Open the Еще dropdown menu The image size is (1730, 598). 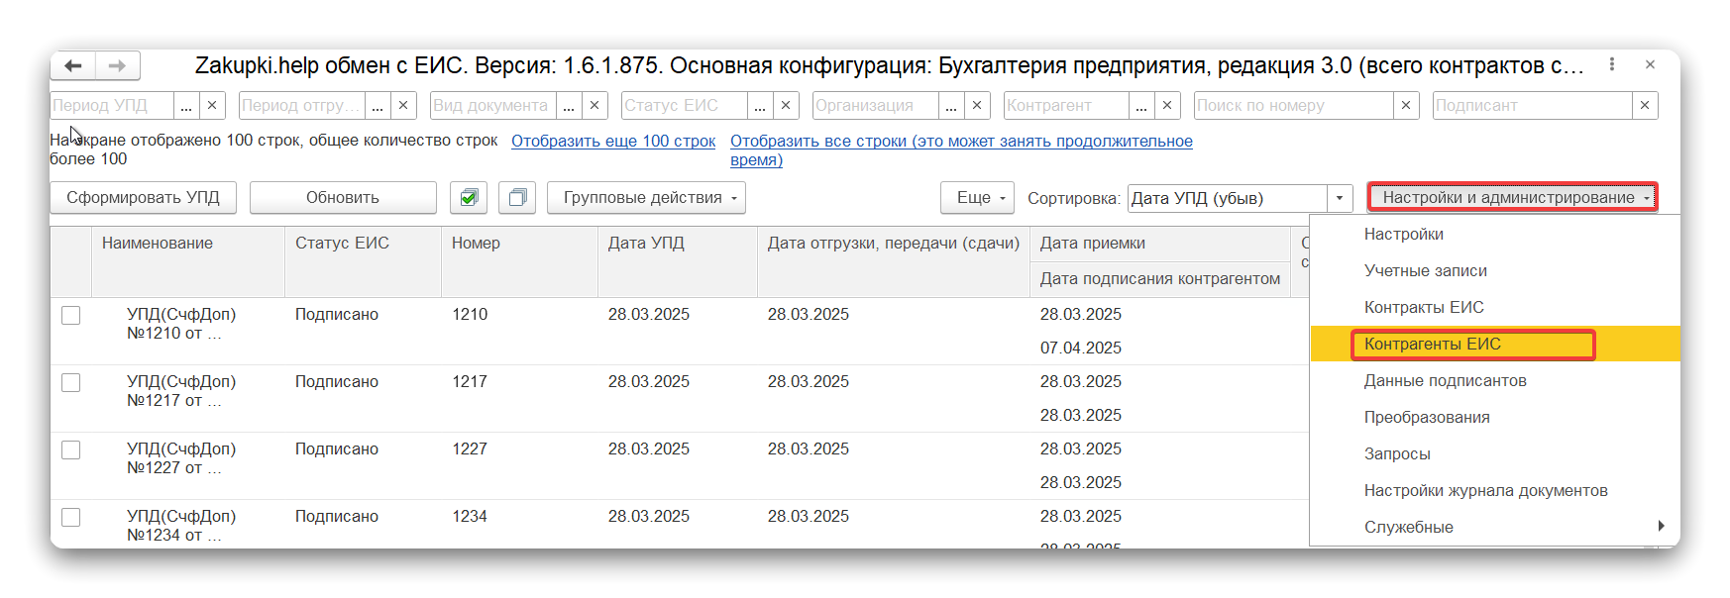click(977, 198)
